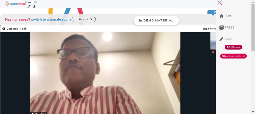Open the Room 1 dropdown
This screenshot has width=255, height=114.
tap(84, 19)
